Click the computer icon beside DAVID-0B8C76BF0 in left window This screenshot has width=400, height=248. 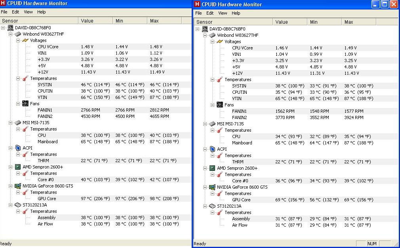10,28
